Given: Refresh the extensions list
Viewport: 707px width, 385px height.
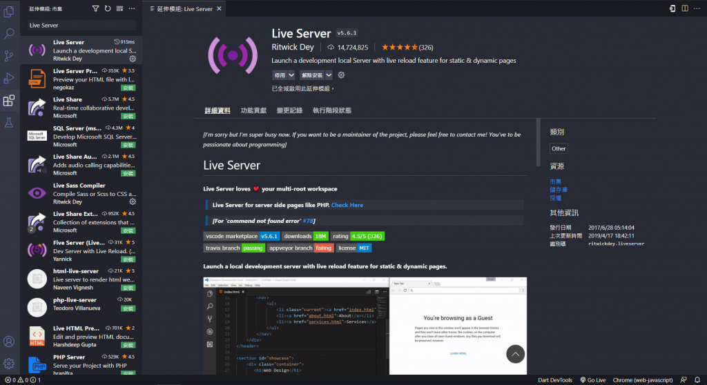Looking at the screenshot, I should [x=107, y=8].
